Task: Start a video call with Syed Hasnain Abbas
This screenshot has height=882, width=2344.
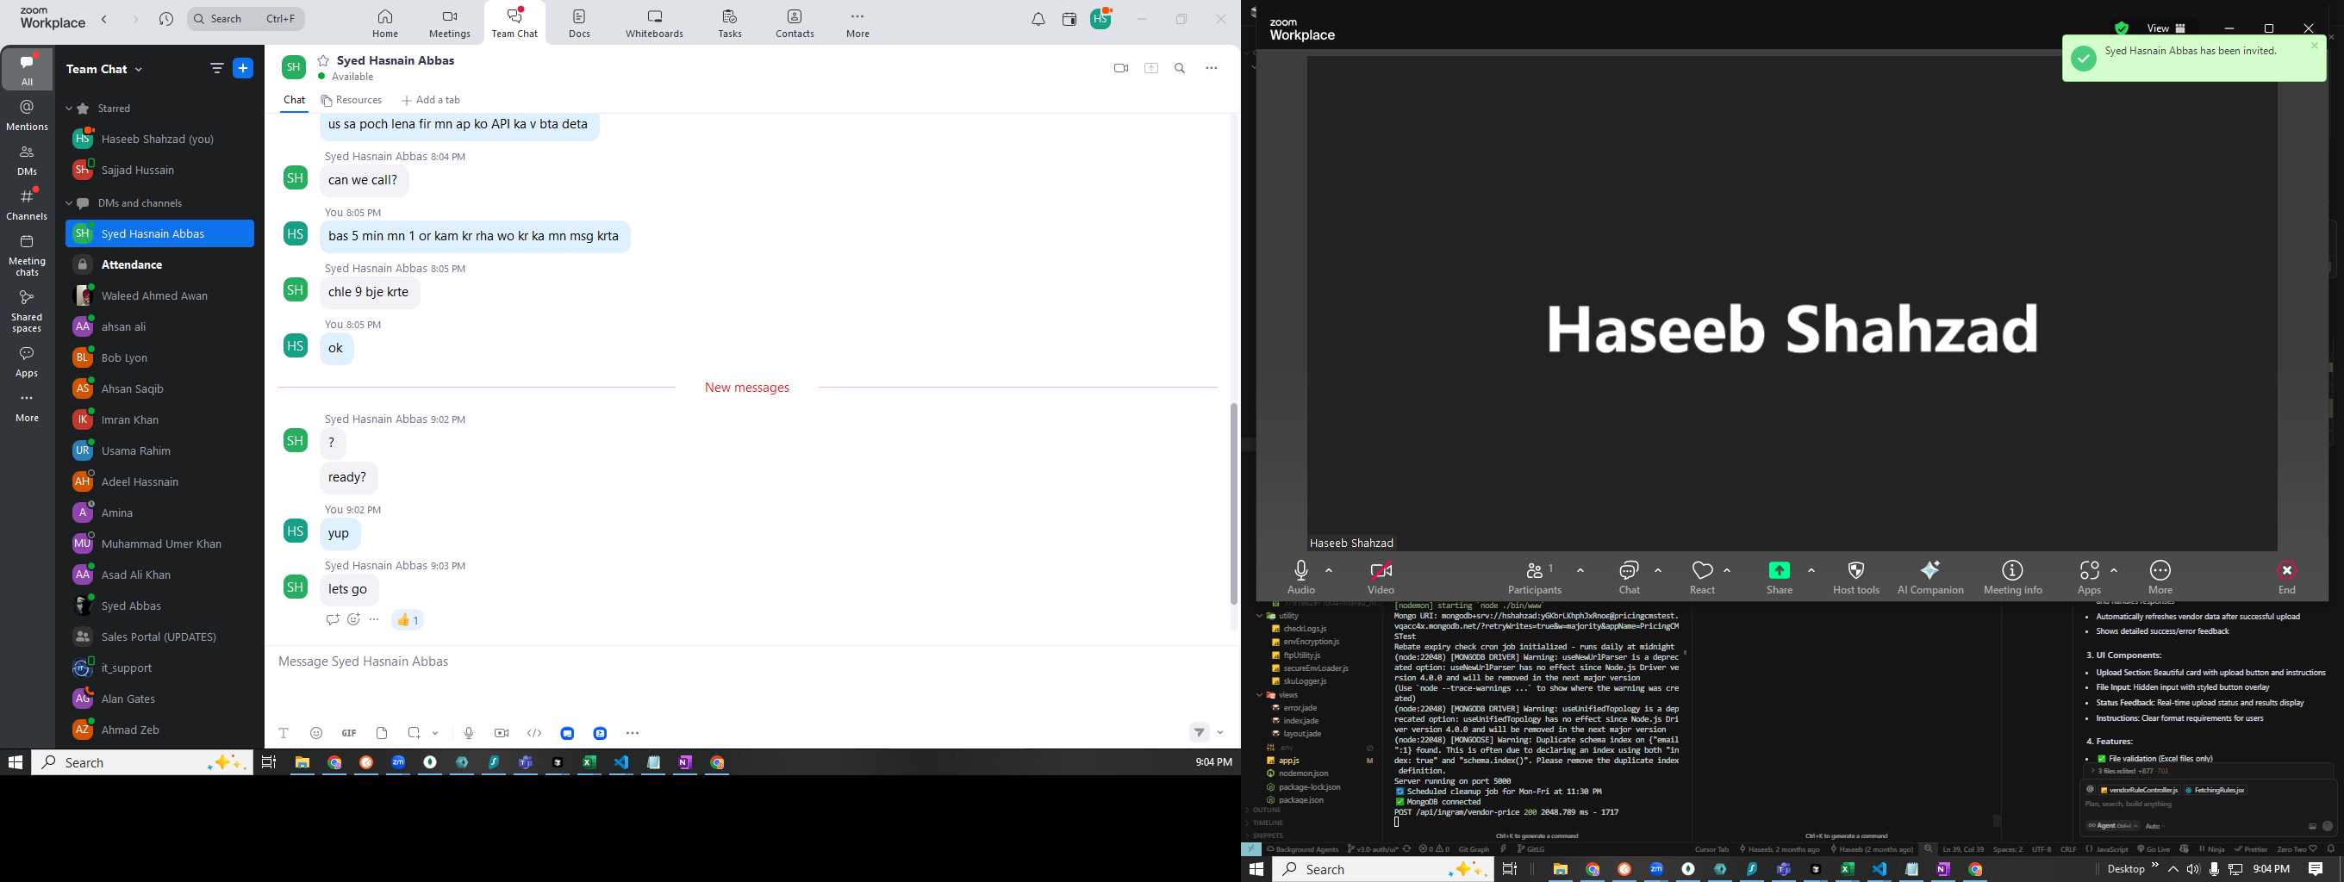Action: (x=1121, y=68)
